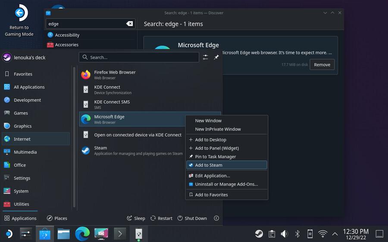Select the Internet category
This screenshot has height=242, width=388.
36,139
